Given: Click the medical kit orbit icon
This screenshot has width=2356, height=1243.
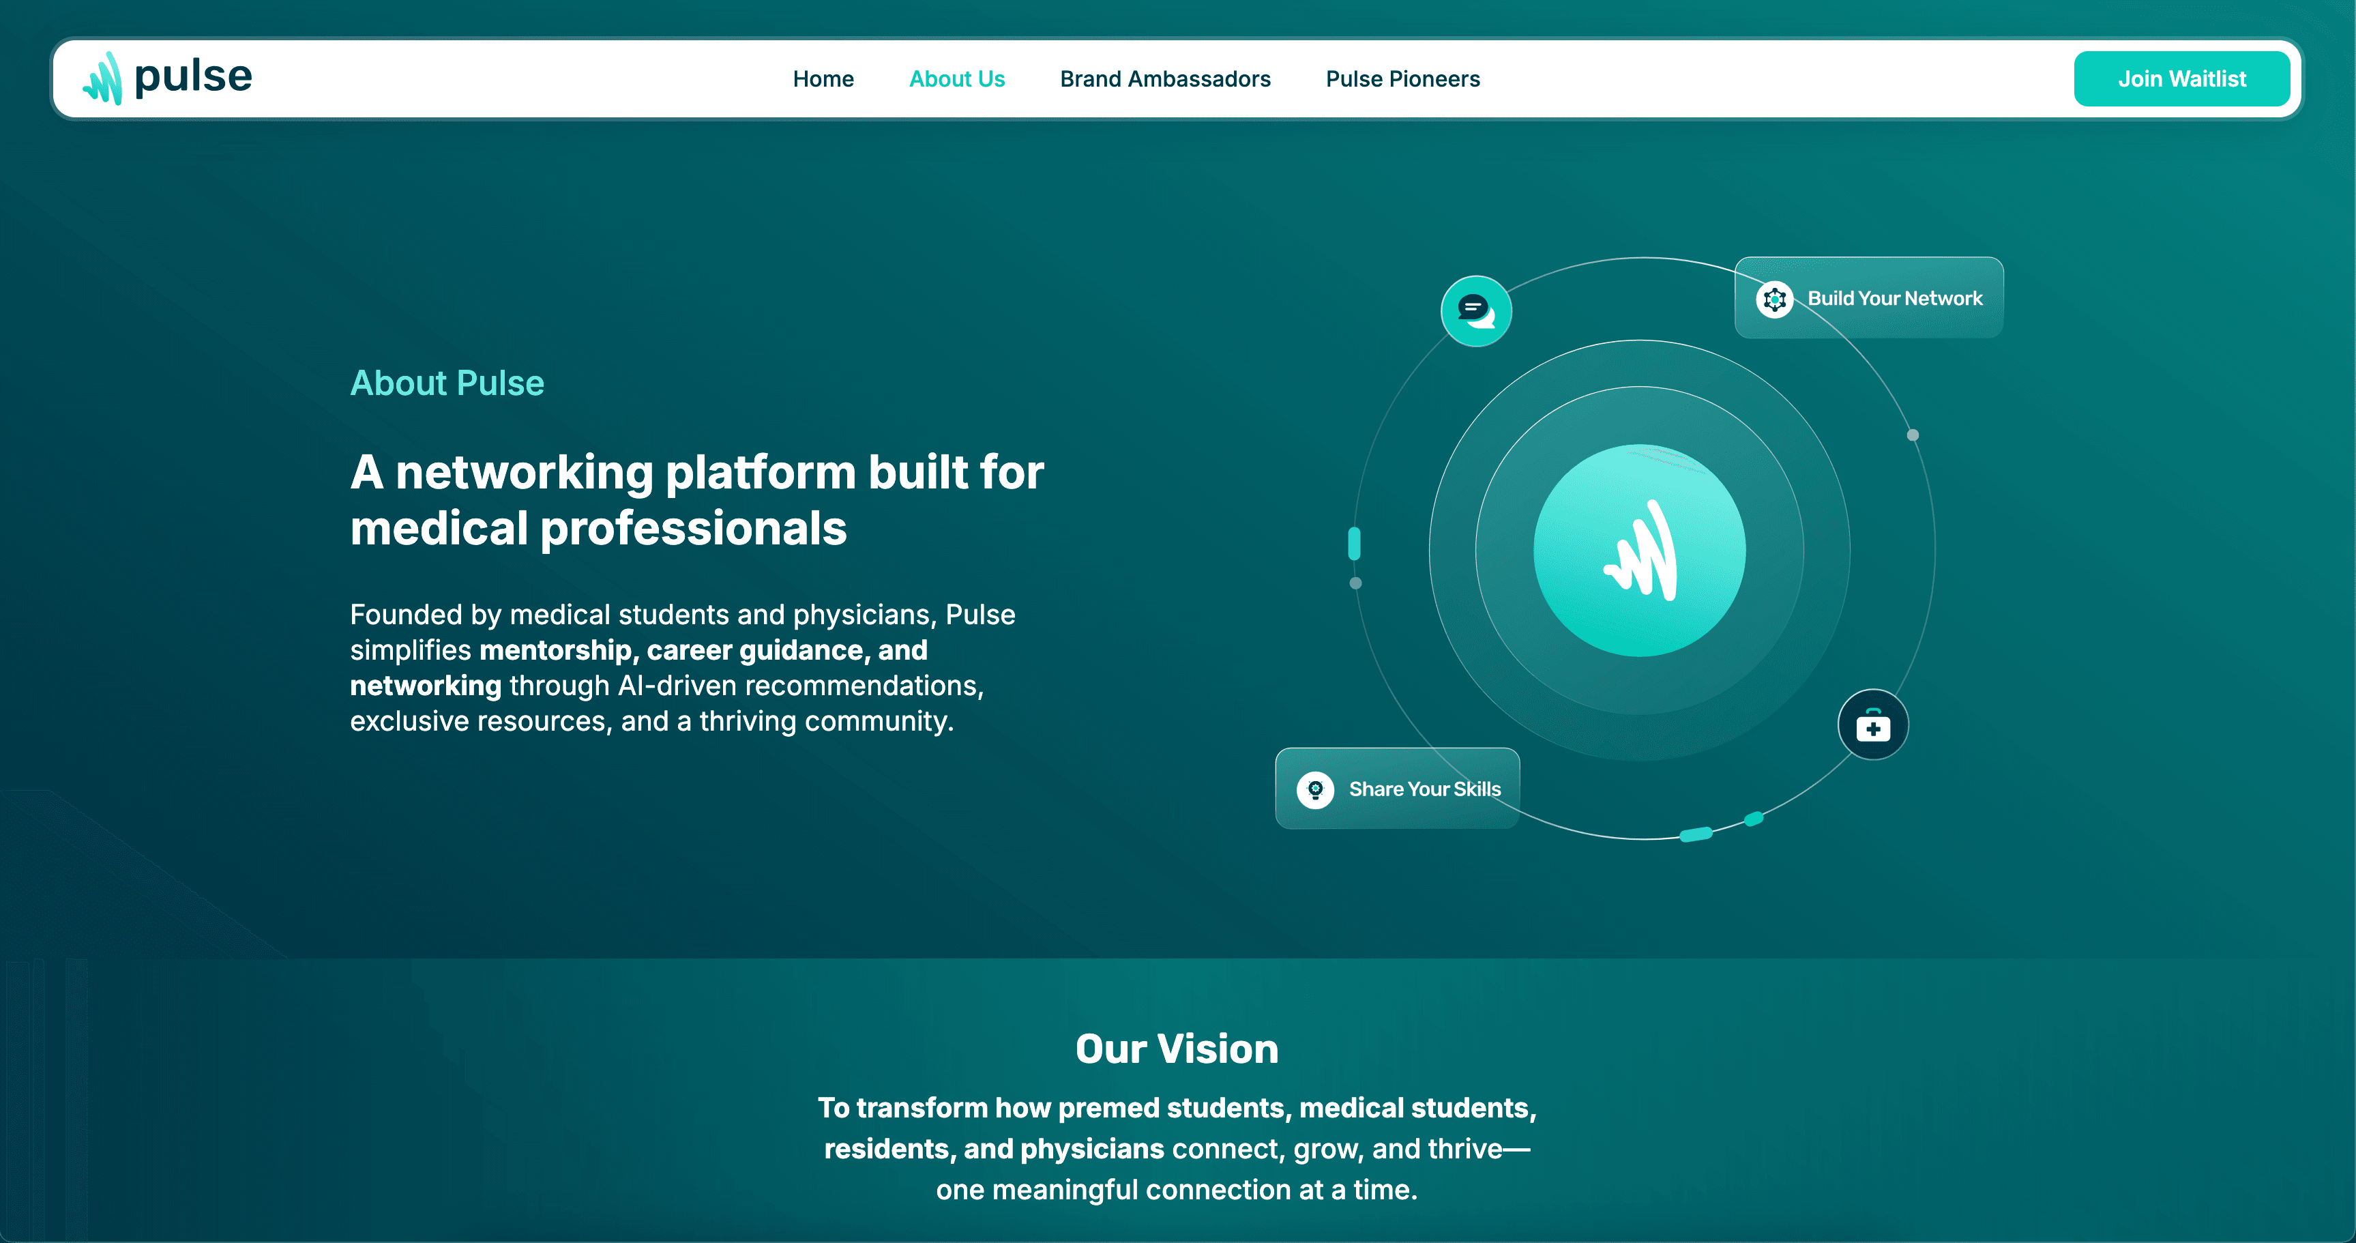Looking at the screenshot, I should (x=1872, y=725).
